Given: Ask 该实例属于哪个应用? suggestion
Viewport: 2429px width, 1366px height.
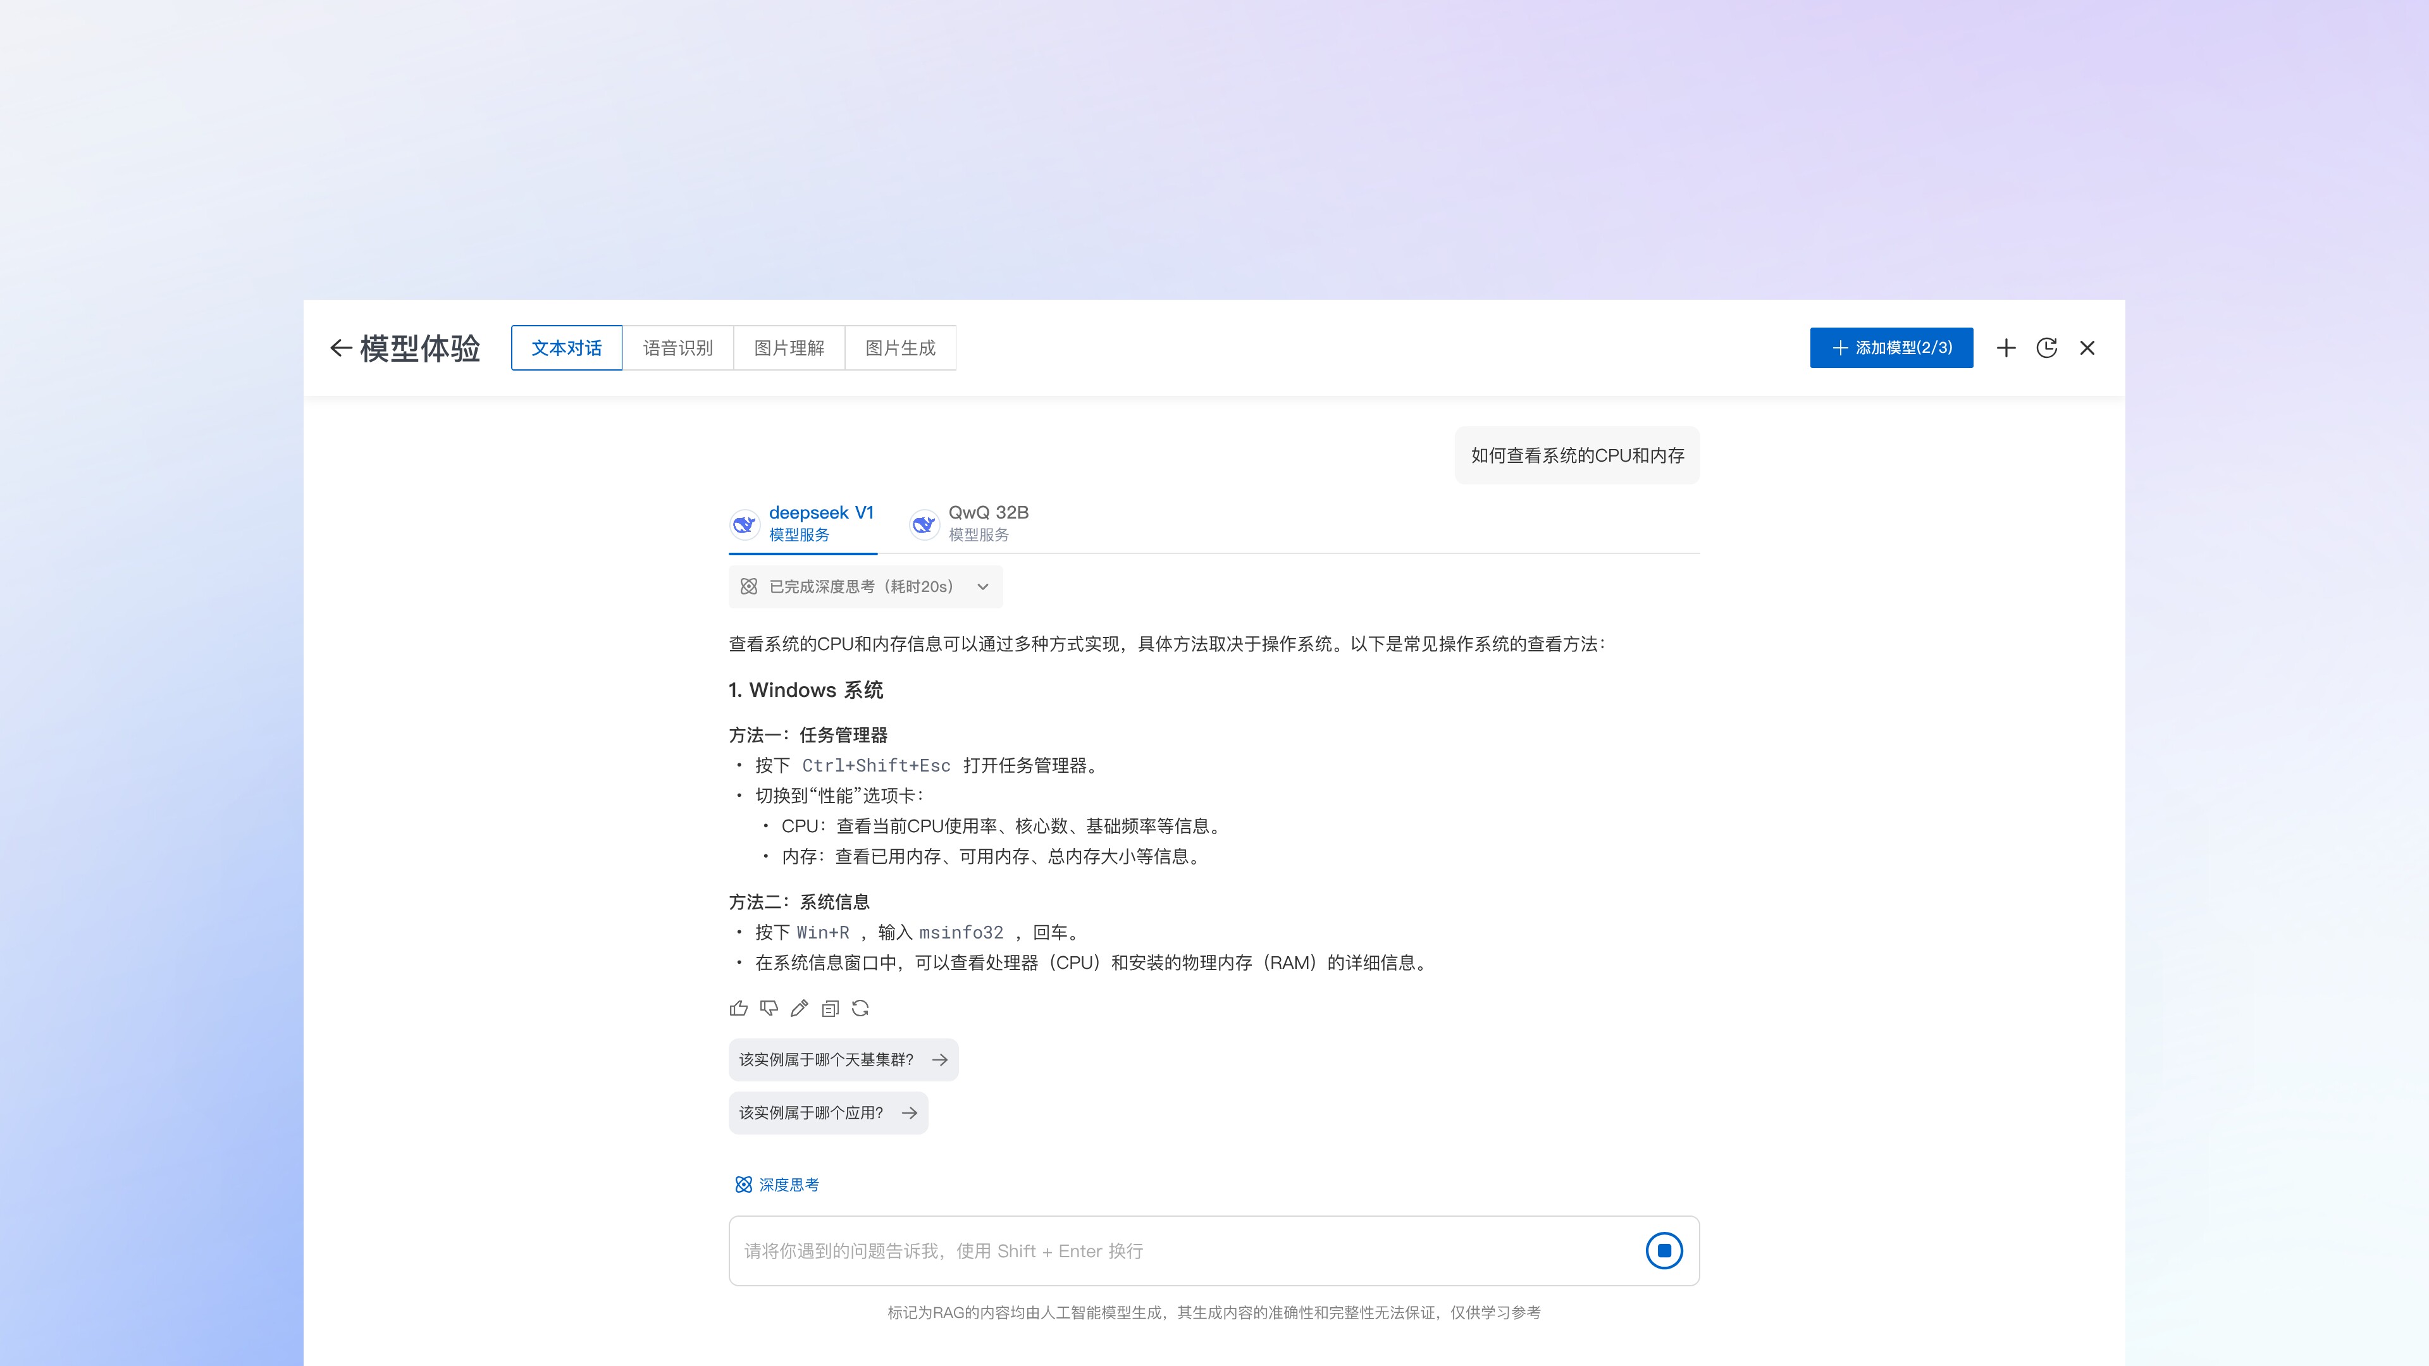Looking at the screenshot, I should tap(828, 1113).
